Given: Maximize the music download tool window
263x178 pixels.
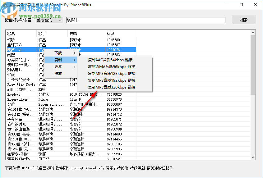Looking at the screenshot, I should point(241,5).
